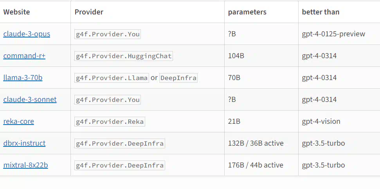Click the better than column header
Image resolution: width=380 pixels, height=189 pixels.
pos(321,12)
